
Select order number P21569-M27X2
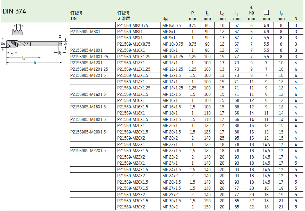tap(131, 195)
